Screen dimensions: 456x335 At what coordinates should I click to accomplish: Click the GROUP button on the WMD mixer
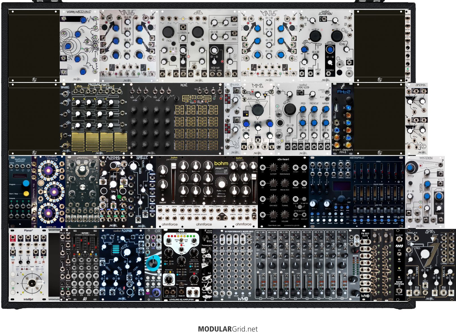coord(236,293)
